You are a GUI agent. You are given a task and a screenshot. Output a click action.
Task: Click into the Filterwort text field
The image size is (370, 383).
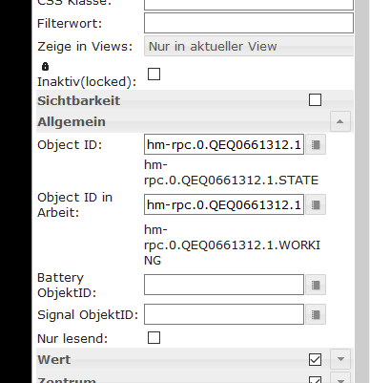[249, 23]
